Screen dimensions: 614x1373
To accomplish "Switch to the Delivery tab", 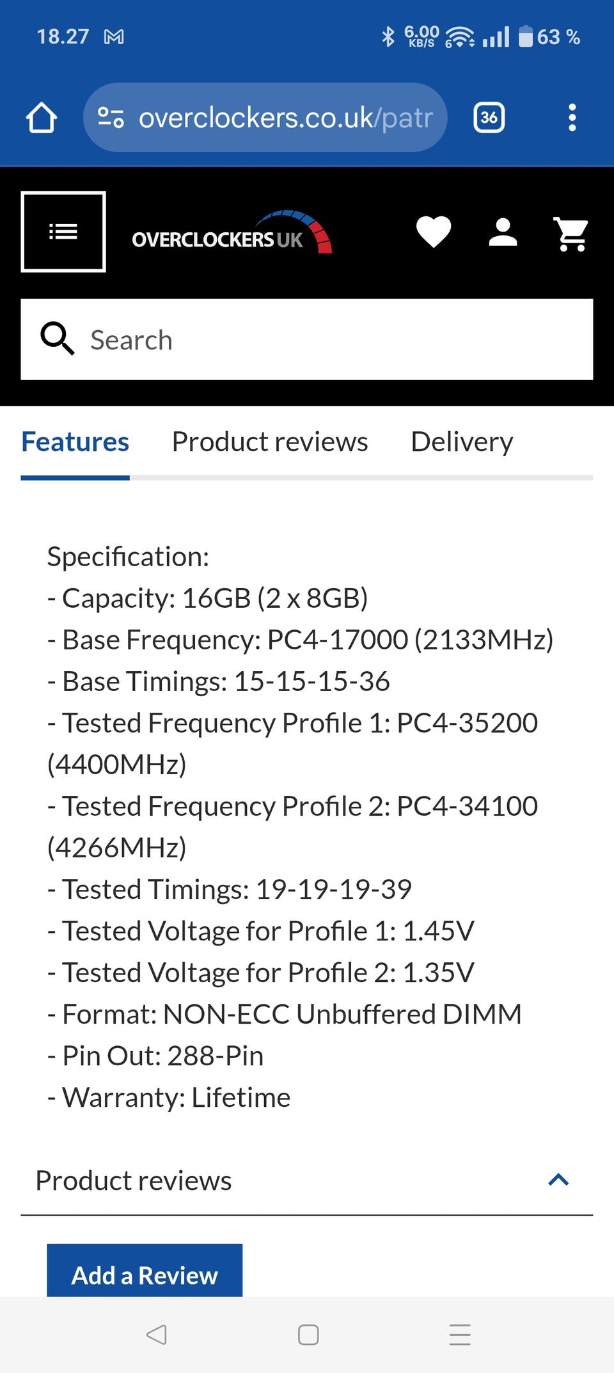I will pos(462,442).
